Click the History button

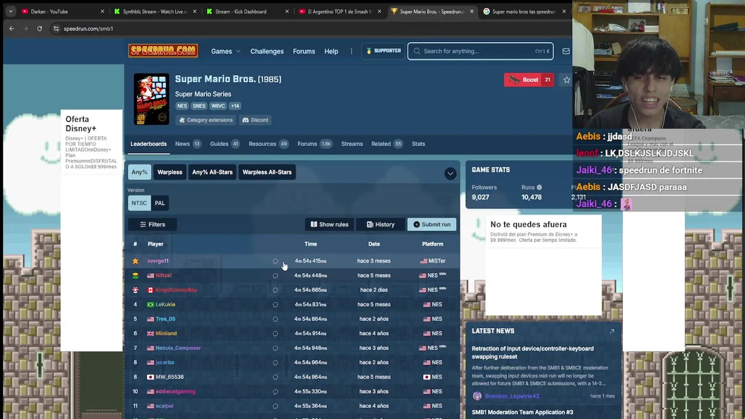pos(381,225)
